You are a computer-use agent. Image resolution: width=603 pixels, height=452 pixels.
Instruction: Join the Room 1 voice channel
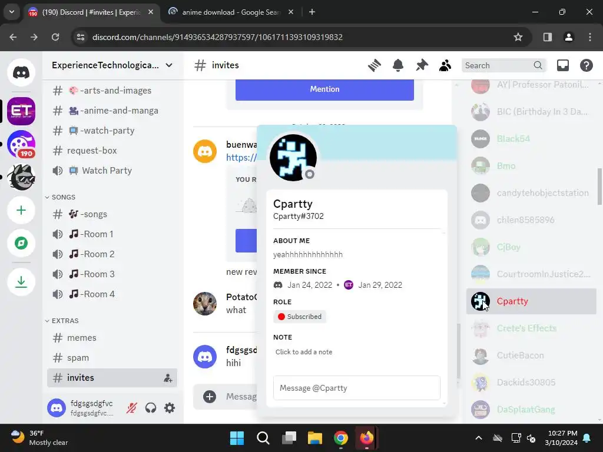112,234
